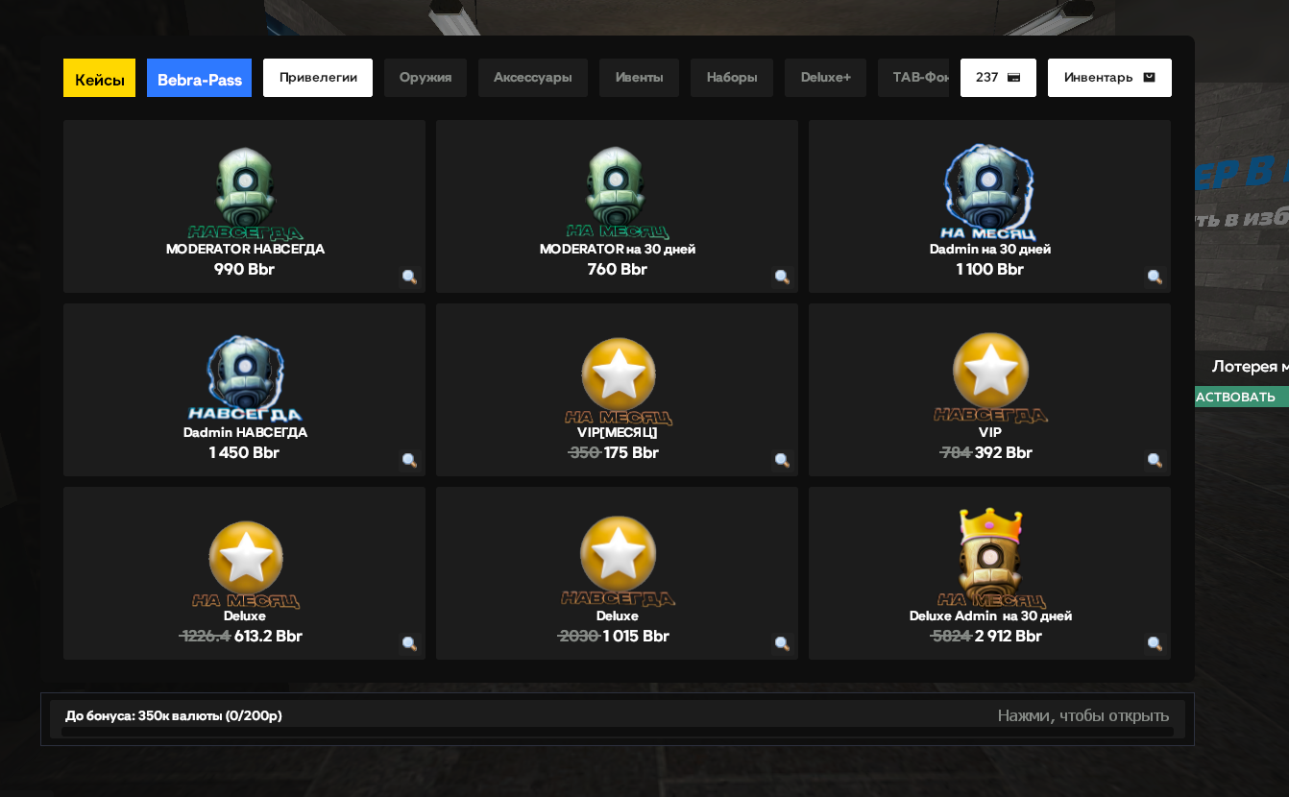
Task: Go to the Аксессуары tab
Action: coord(533,78)
